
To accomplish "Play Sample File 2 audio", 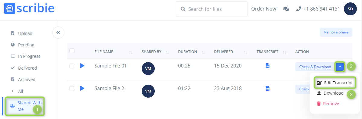I will (x=82, y=88).
